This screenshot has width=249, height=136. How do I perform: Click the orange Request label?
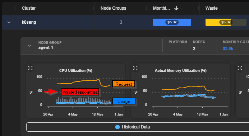tap(124, 84)
